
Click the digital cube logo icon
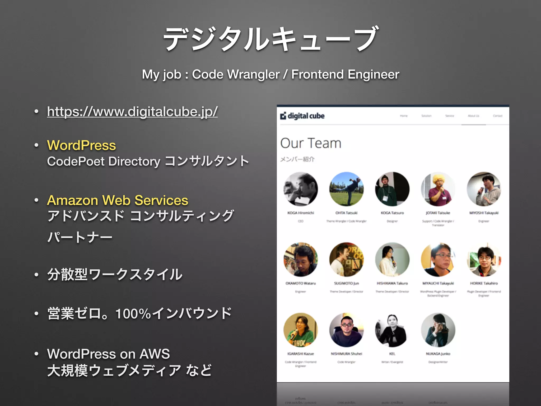click(283, 116)
